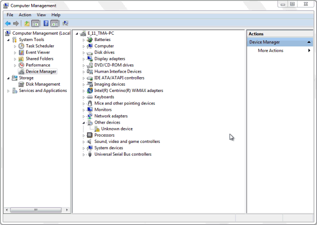Viewport: 317px width, 225px height.
Task: Click the Back arrow toolbar icon
Action: (x=8, y=23)
